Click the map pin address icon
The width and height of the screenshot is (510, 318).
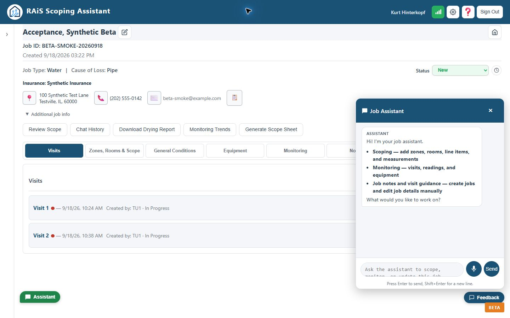click(x=29, y=98)
